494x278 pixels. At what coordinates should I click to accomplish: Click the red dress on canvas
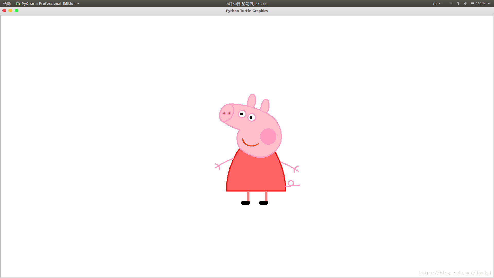click(x=256, y=175)
